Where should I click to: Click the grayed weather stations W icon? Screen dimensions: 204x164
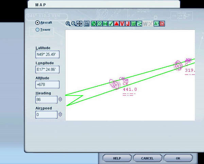(145, 24)
